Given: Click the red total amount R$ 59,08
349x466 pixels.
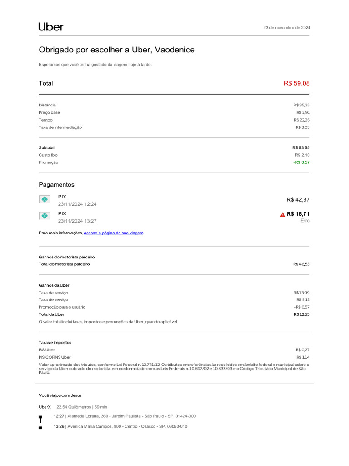Looking at the screenshot, I should (296, 83).
